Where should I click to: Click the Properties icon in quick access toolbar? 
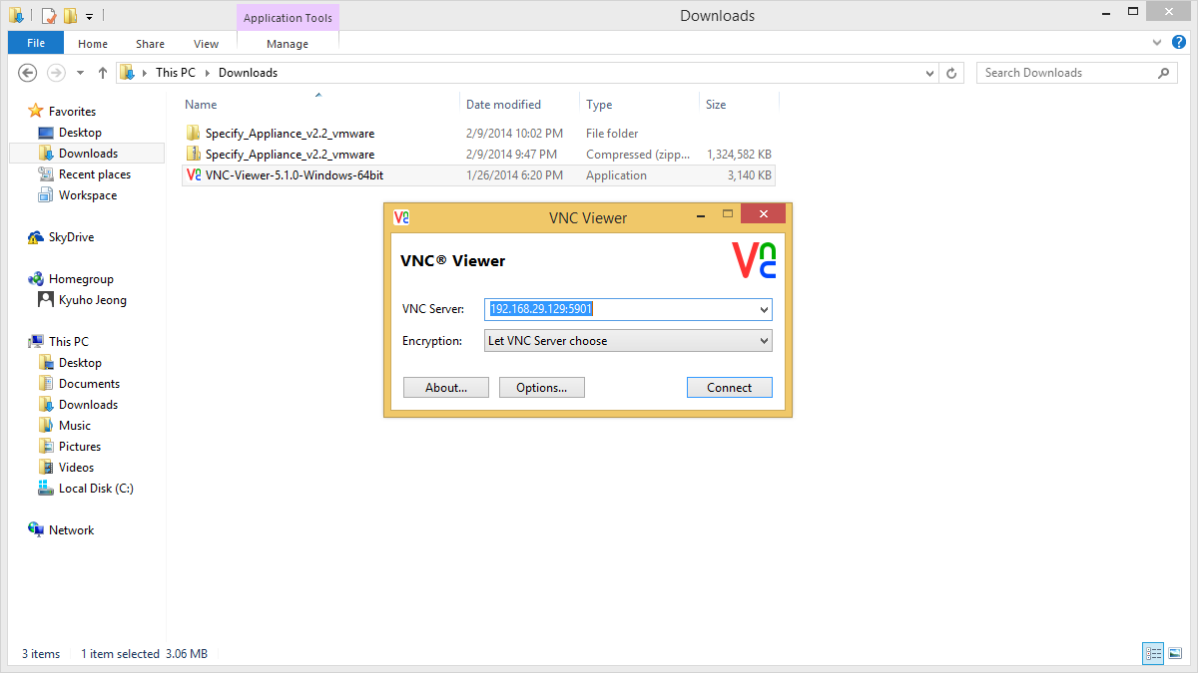point(49,16)
